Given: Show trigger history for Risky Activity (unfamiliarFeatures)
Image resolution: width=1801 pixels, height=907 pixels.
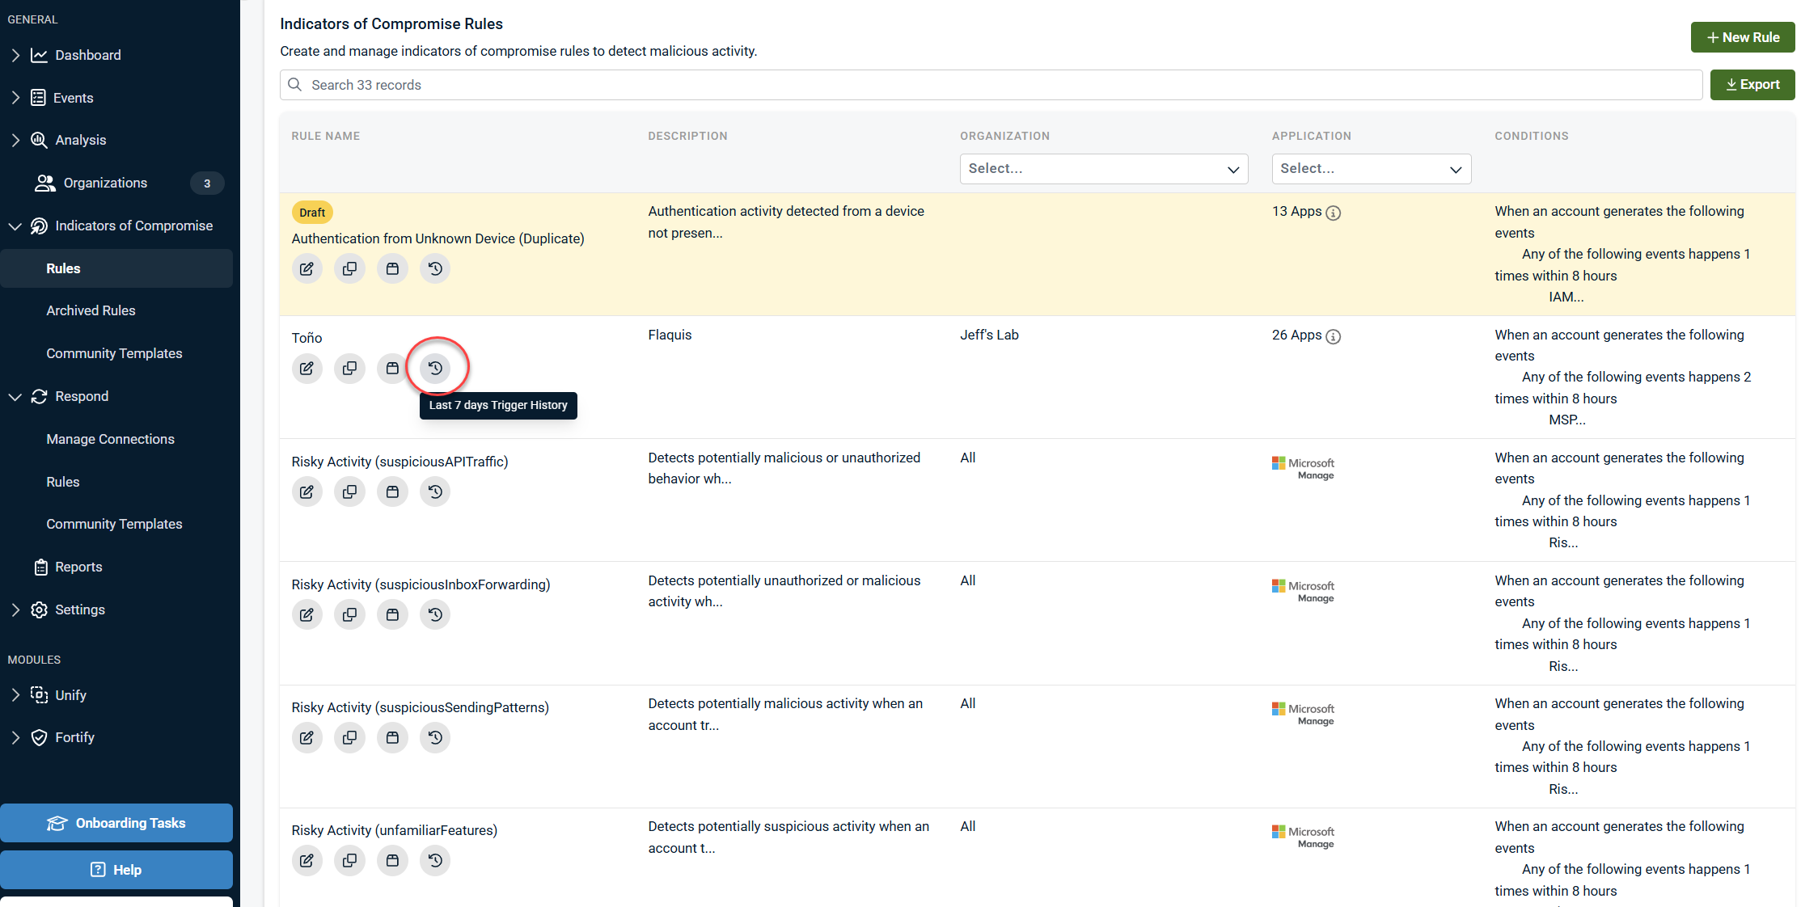Looking at the screenshot, I should 435,861.
